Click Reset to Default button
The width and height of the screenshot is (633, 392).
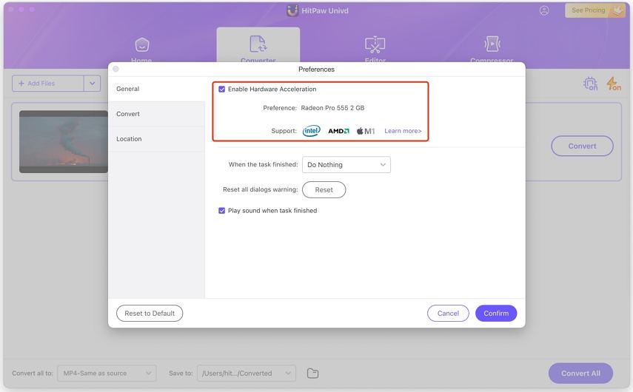(x=150, y=314)
